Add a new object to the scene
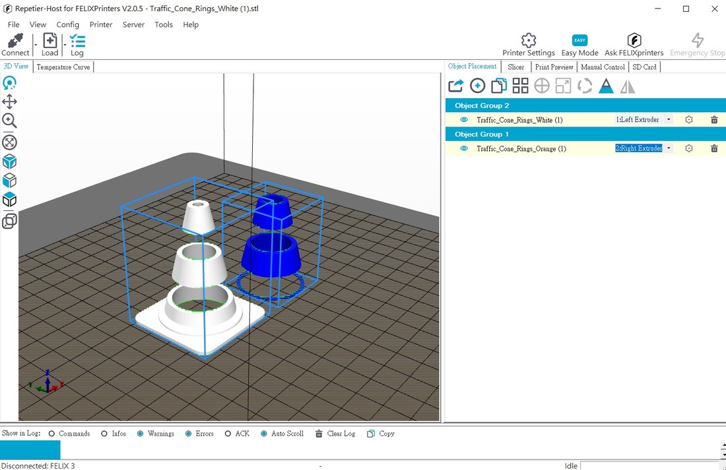Screen dimensions: 726x470 click(477, 85)
